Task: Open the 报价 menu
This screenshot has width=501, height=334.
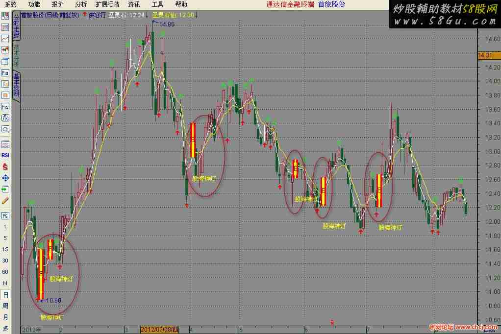Action: pyautogui.click(x=57, y=4)
